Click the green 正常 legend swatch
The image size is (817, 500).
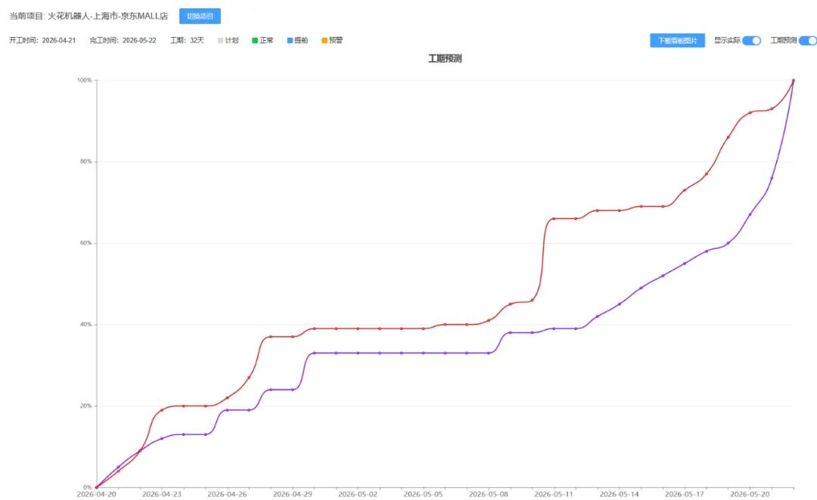(255, 41)
